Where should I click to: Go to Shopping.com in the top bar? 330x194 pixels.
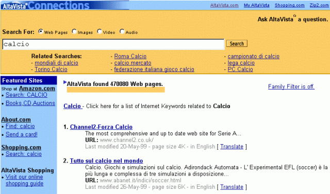click(290, 5)
